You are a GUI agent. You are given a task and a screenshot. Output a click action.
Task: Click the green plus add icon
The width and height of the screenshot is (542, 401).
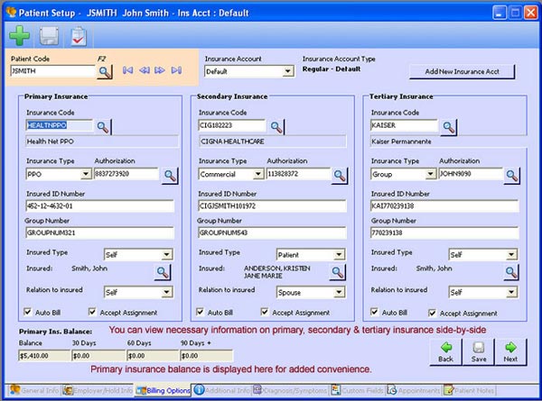tap(20, 35)
